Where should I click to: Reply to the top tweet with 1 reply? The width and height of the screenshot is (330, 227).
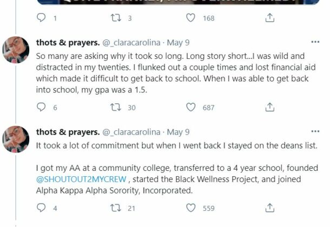coord(41,18)
